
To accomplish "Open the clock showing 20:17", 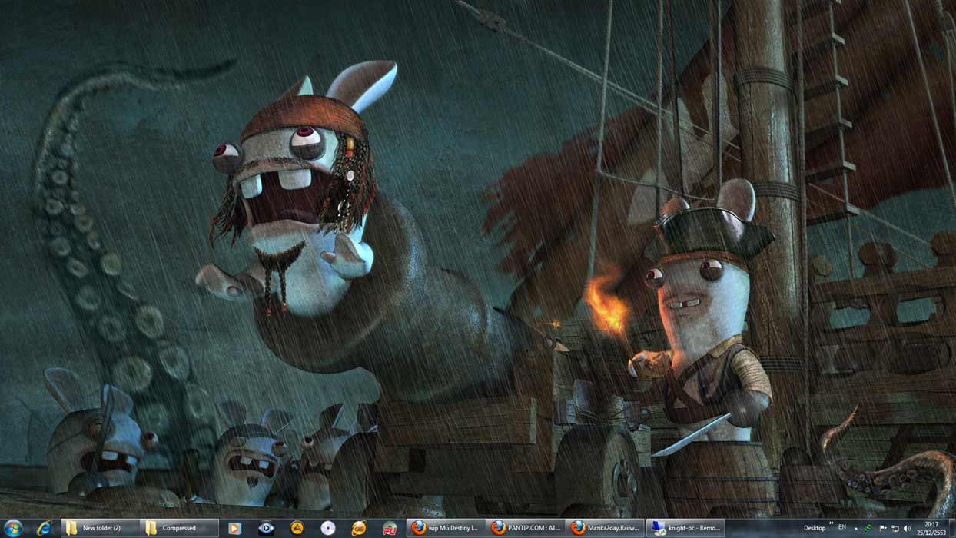I will [x=931, y=528].
